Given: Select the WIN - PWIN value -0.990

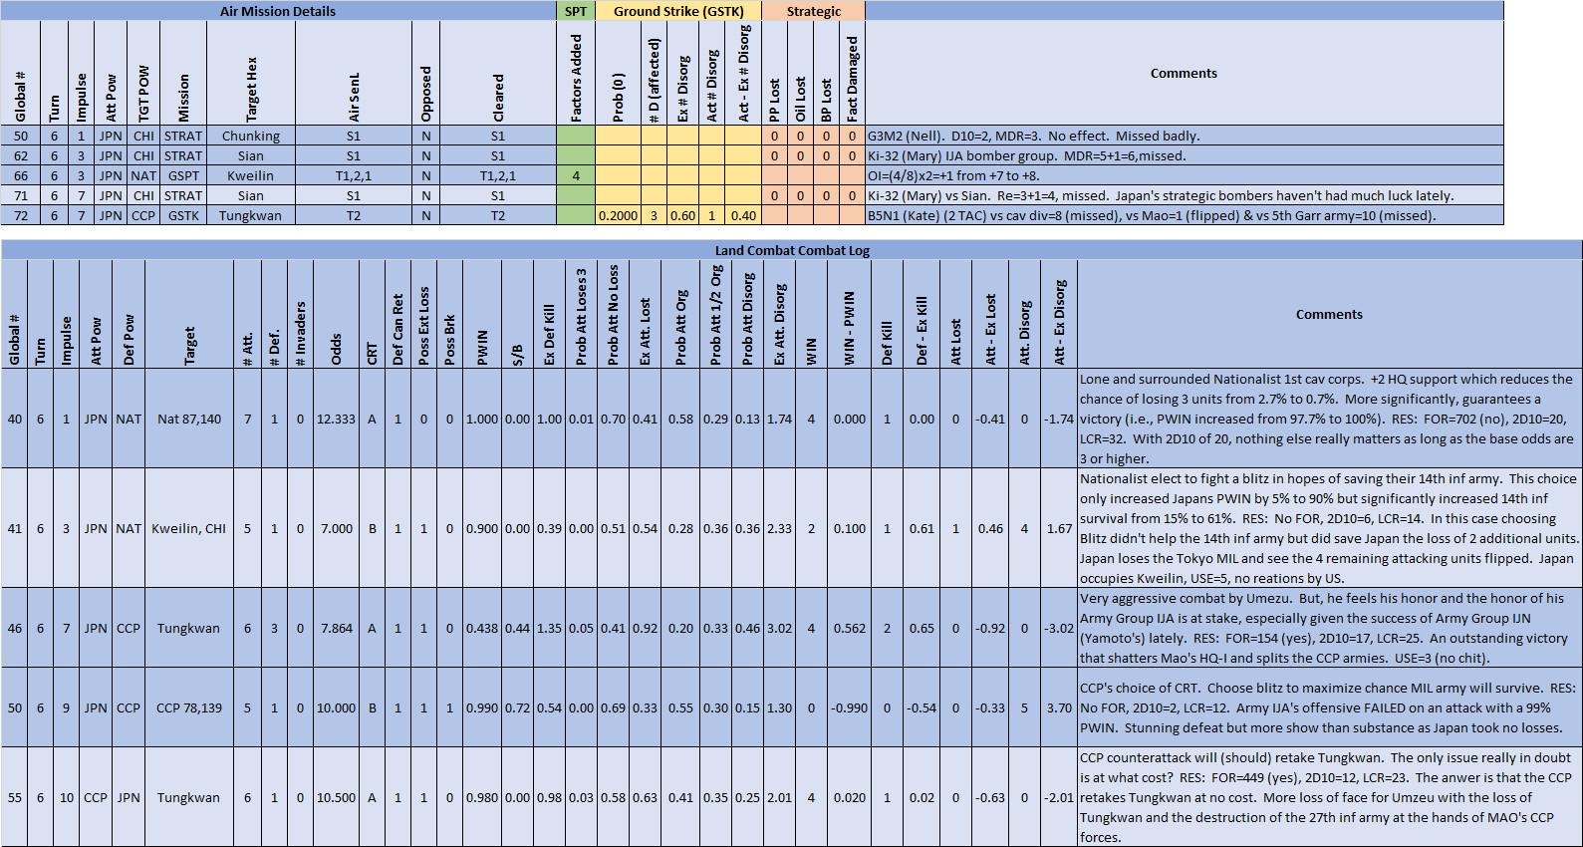Looking at the screenshot, I should point(850,707).
